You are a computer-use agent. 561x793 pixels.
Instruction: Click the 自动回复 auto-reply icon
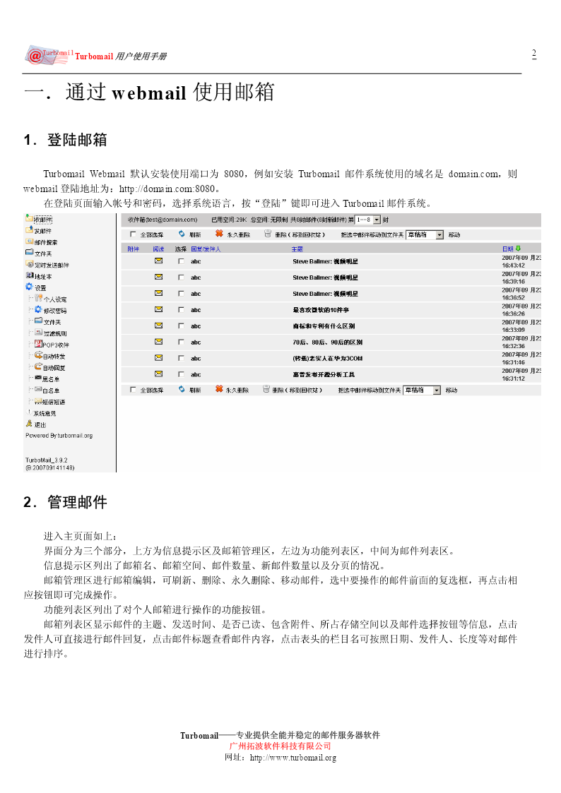(38, 366)
